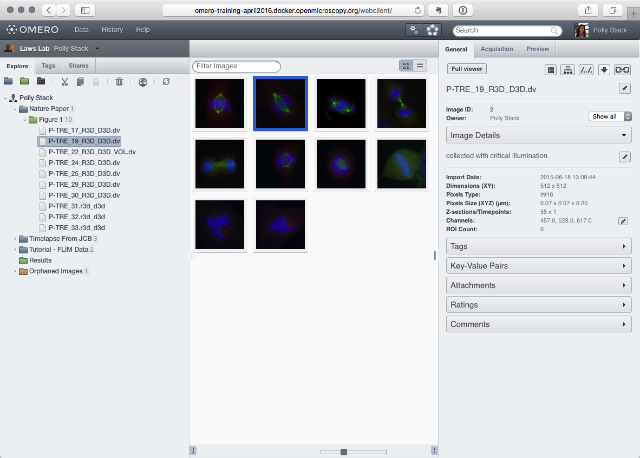Expand the Timelapse From JCB project
This screenshot has width=640, height=458.
coord(15,238)
